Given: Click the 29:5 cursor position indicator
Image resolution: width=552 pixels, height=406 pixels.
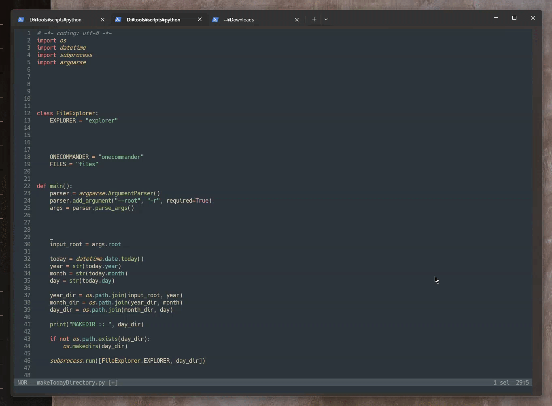Looking at the screenshot, I should coord(522,383).
